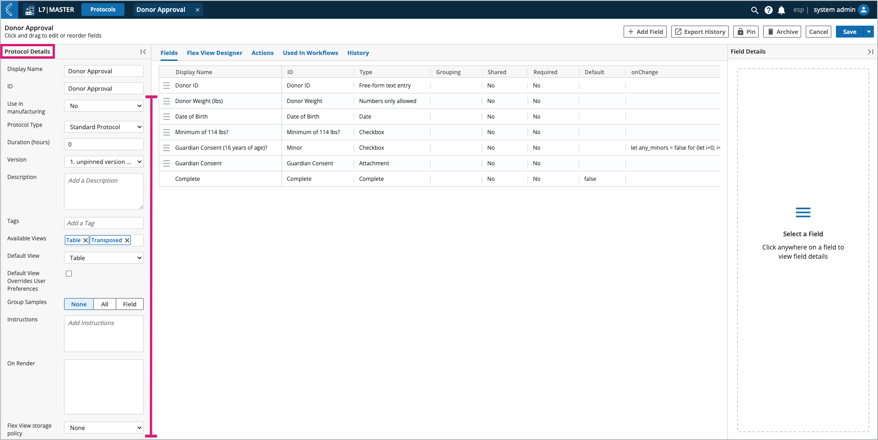
Task: Edit the ID input field in Protocol Details
Action: point(104,88)
